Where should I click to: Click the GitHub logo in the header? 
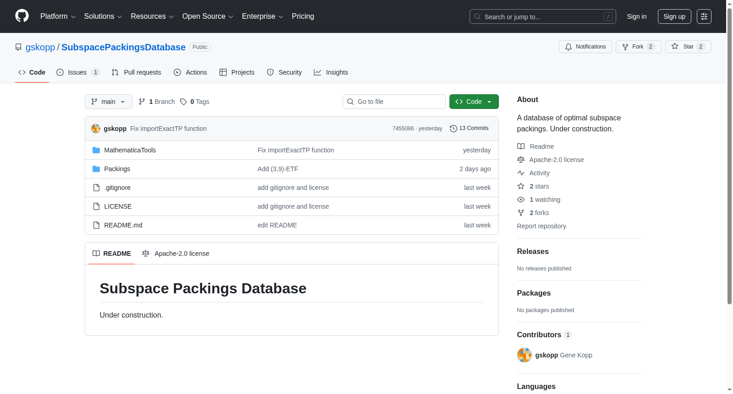(22, 16)
